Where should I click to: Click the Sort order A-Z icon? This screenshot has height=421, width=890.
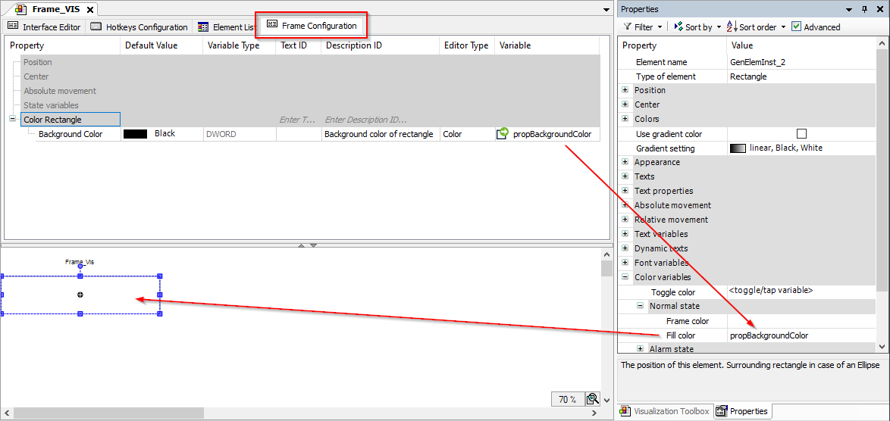[x=732, y=27]
